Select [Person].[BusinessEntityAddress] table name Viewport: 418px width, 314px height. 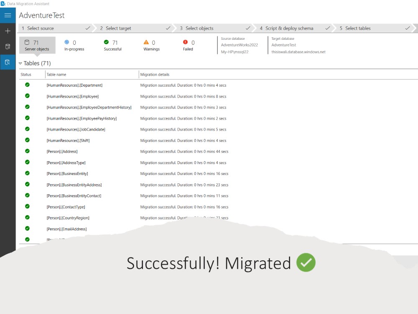(x=74, y=185)
